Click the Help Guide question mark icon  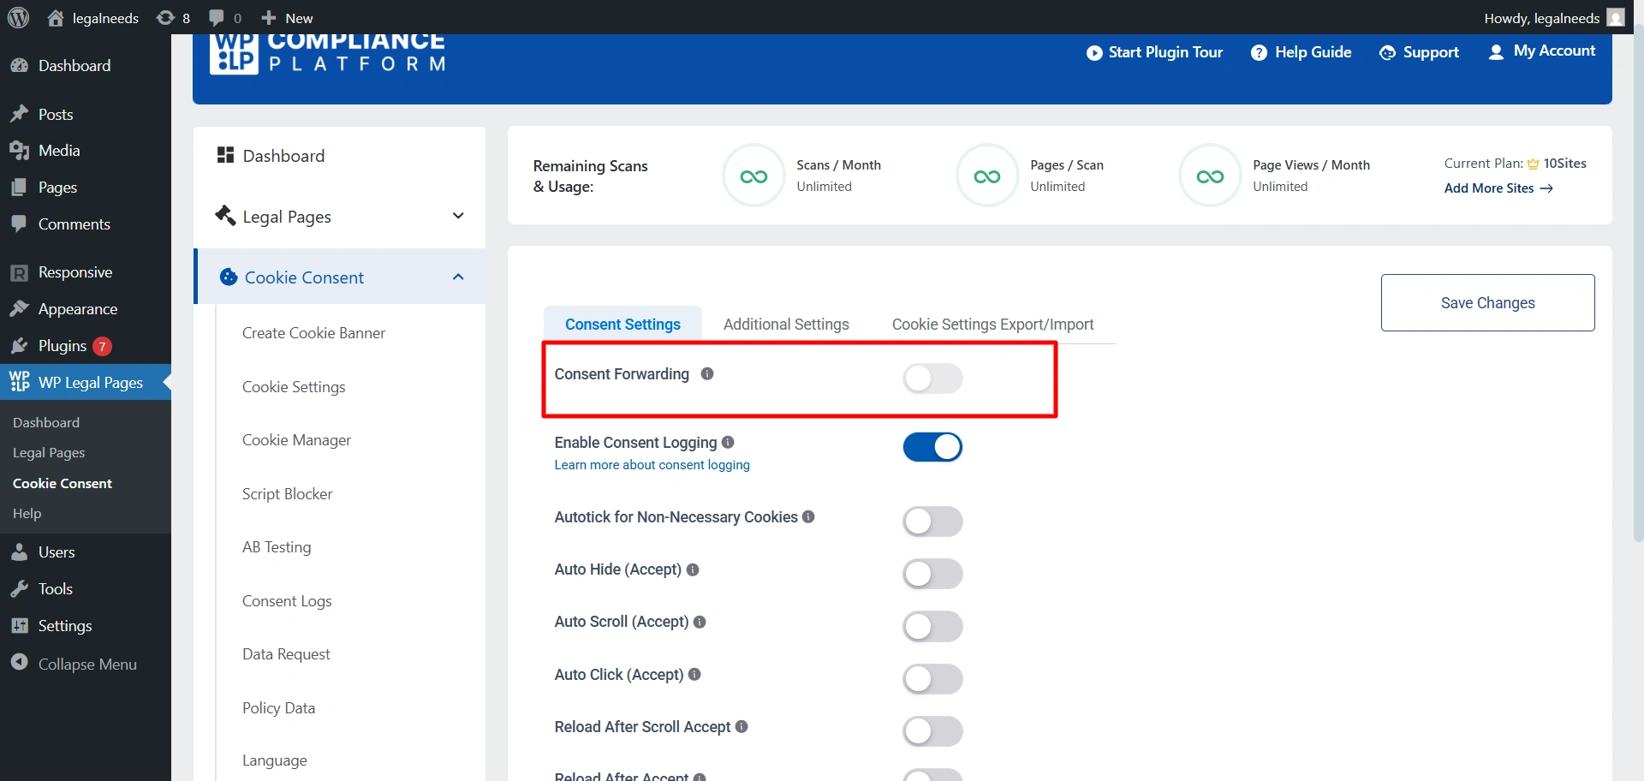coord(1259,53)
